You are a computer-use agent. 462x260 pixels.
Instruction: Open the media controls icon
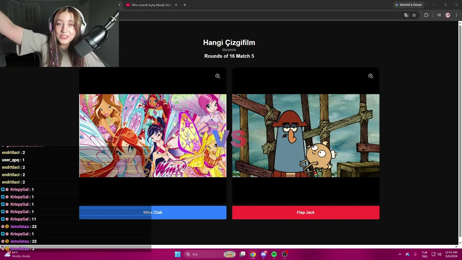click(439, 15)
